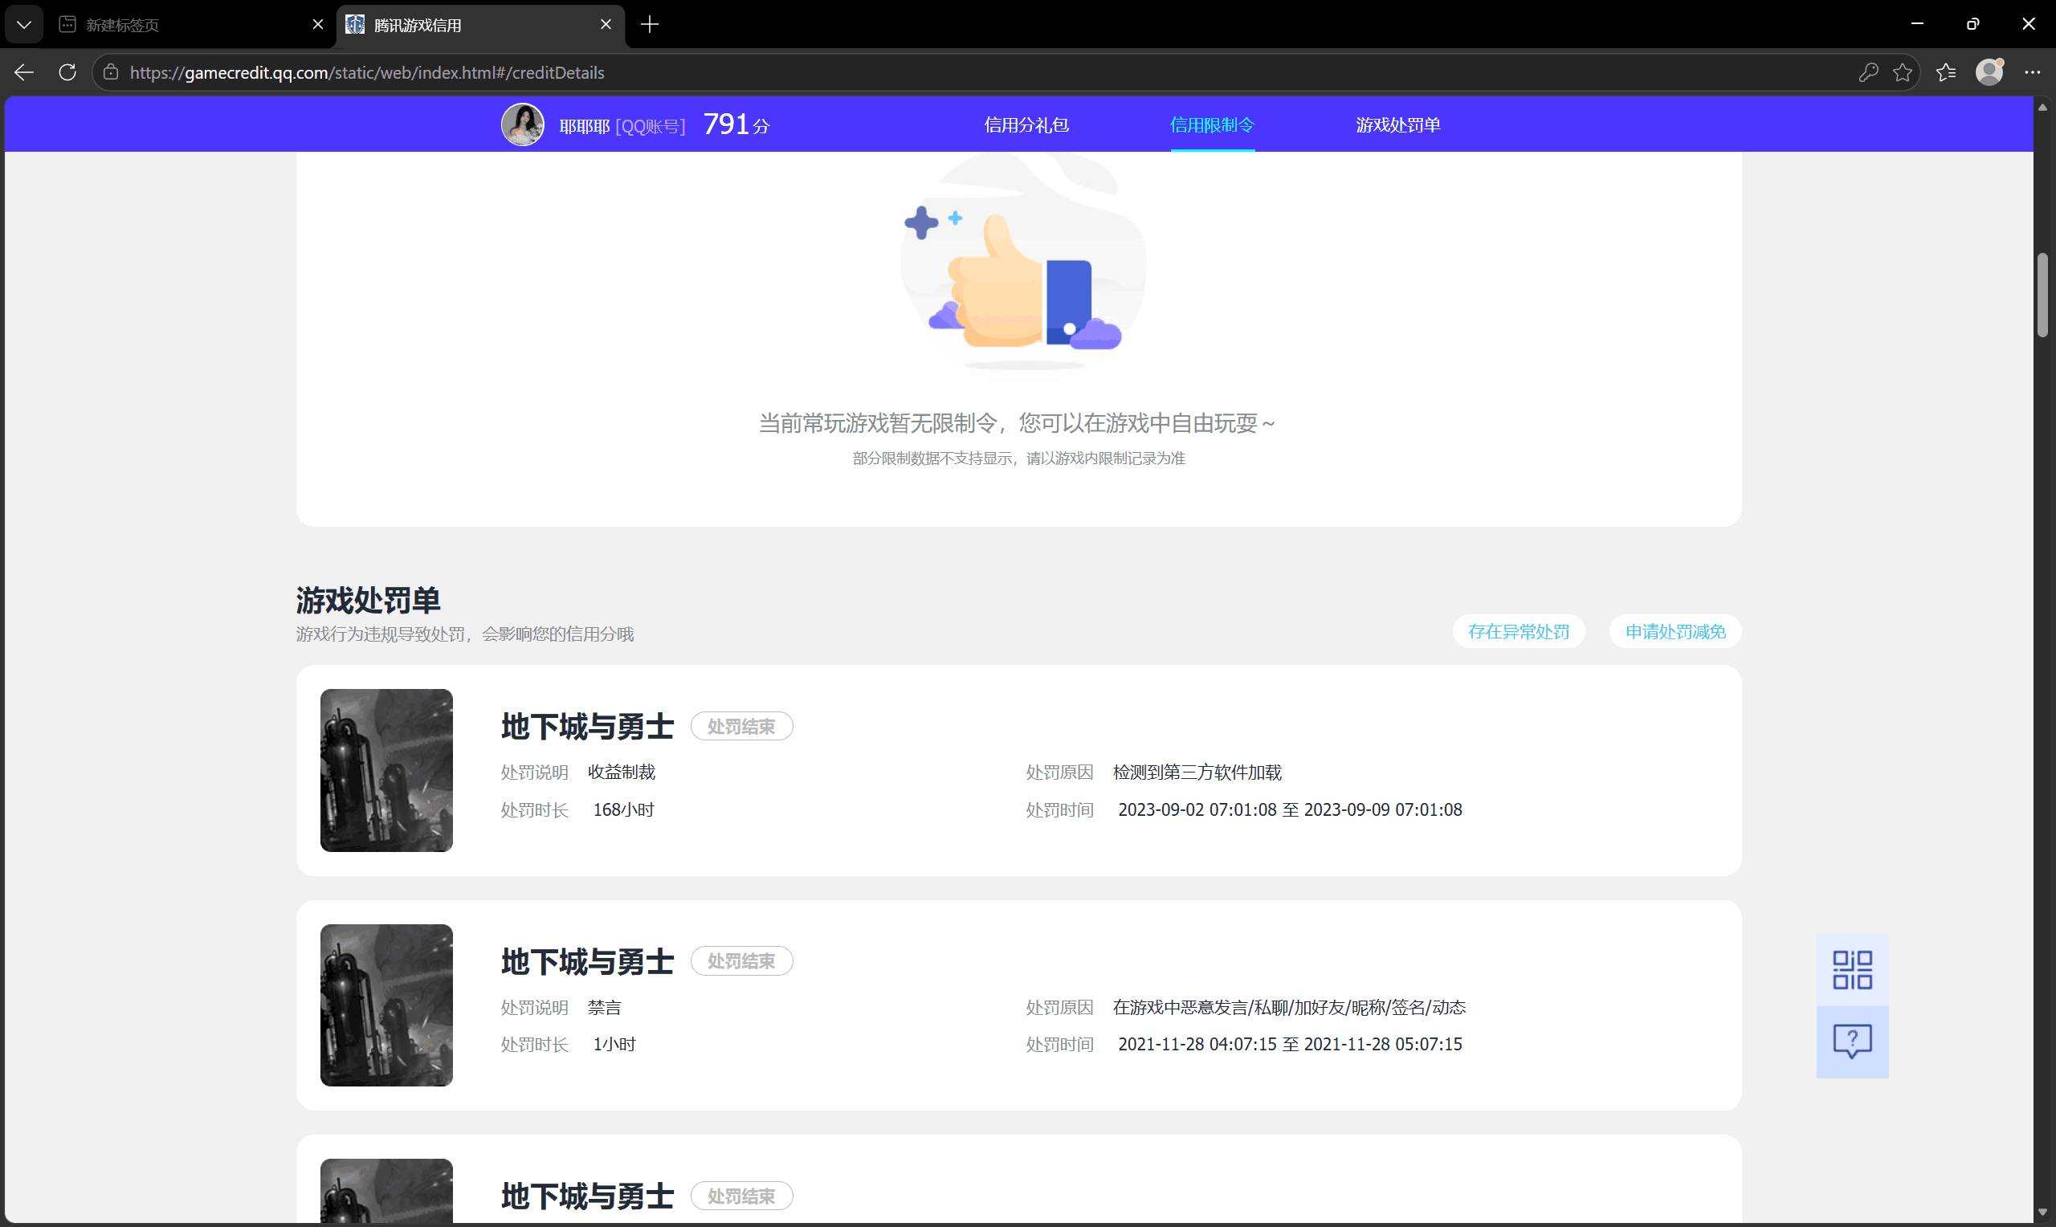Viewport: 2056px width, 1227px height.
Task: Minimize the browser window
Action: (x=1917, y=24)
